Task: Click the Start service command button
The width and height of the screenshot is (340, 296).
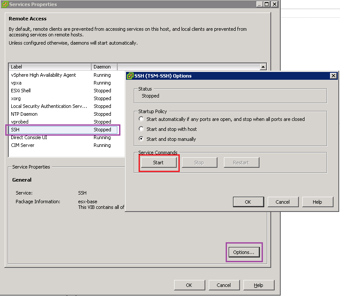Action: 159,163
